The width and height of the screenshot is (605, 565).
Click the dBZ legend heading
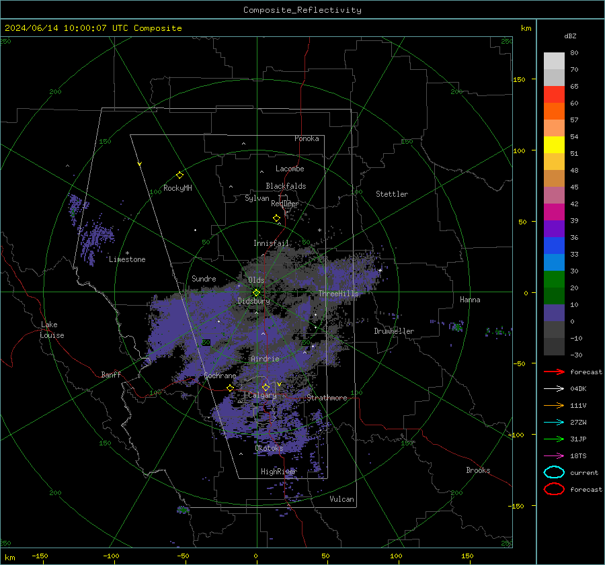[x=570, y=36]
